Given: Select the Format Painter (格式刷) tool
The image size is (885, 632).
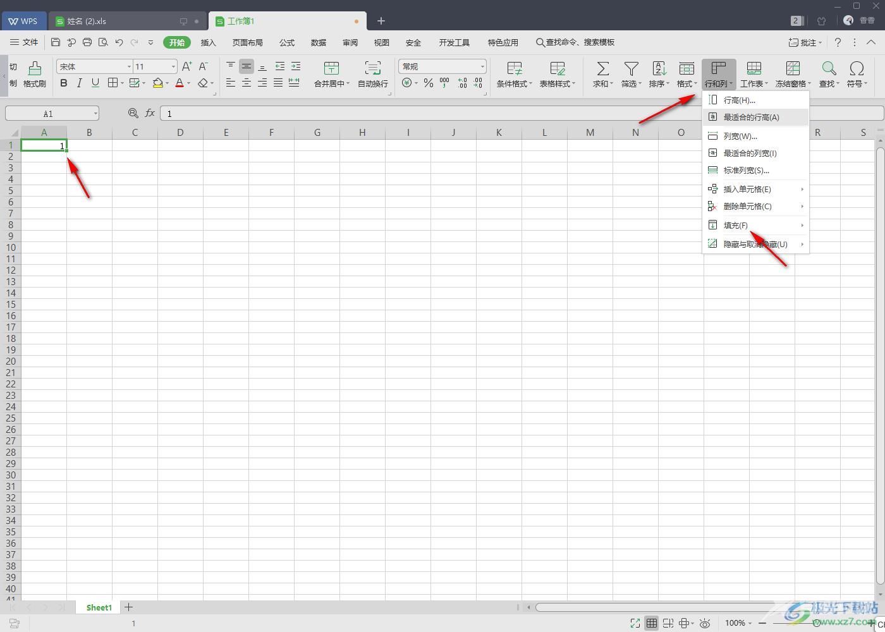Looking at the screenshot, I should click(35, 74).
